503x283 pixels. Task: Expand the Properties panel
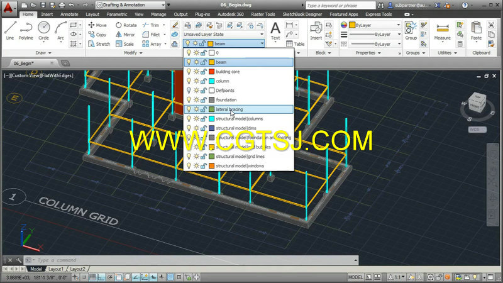[368, 53]
